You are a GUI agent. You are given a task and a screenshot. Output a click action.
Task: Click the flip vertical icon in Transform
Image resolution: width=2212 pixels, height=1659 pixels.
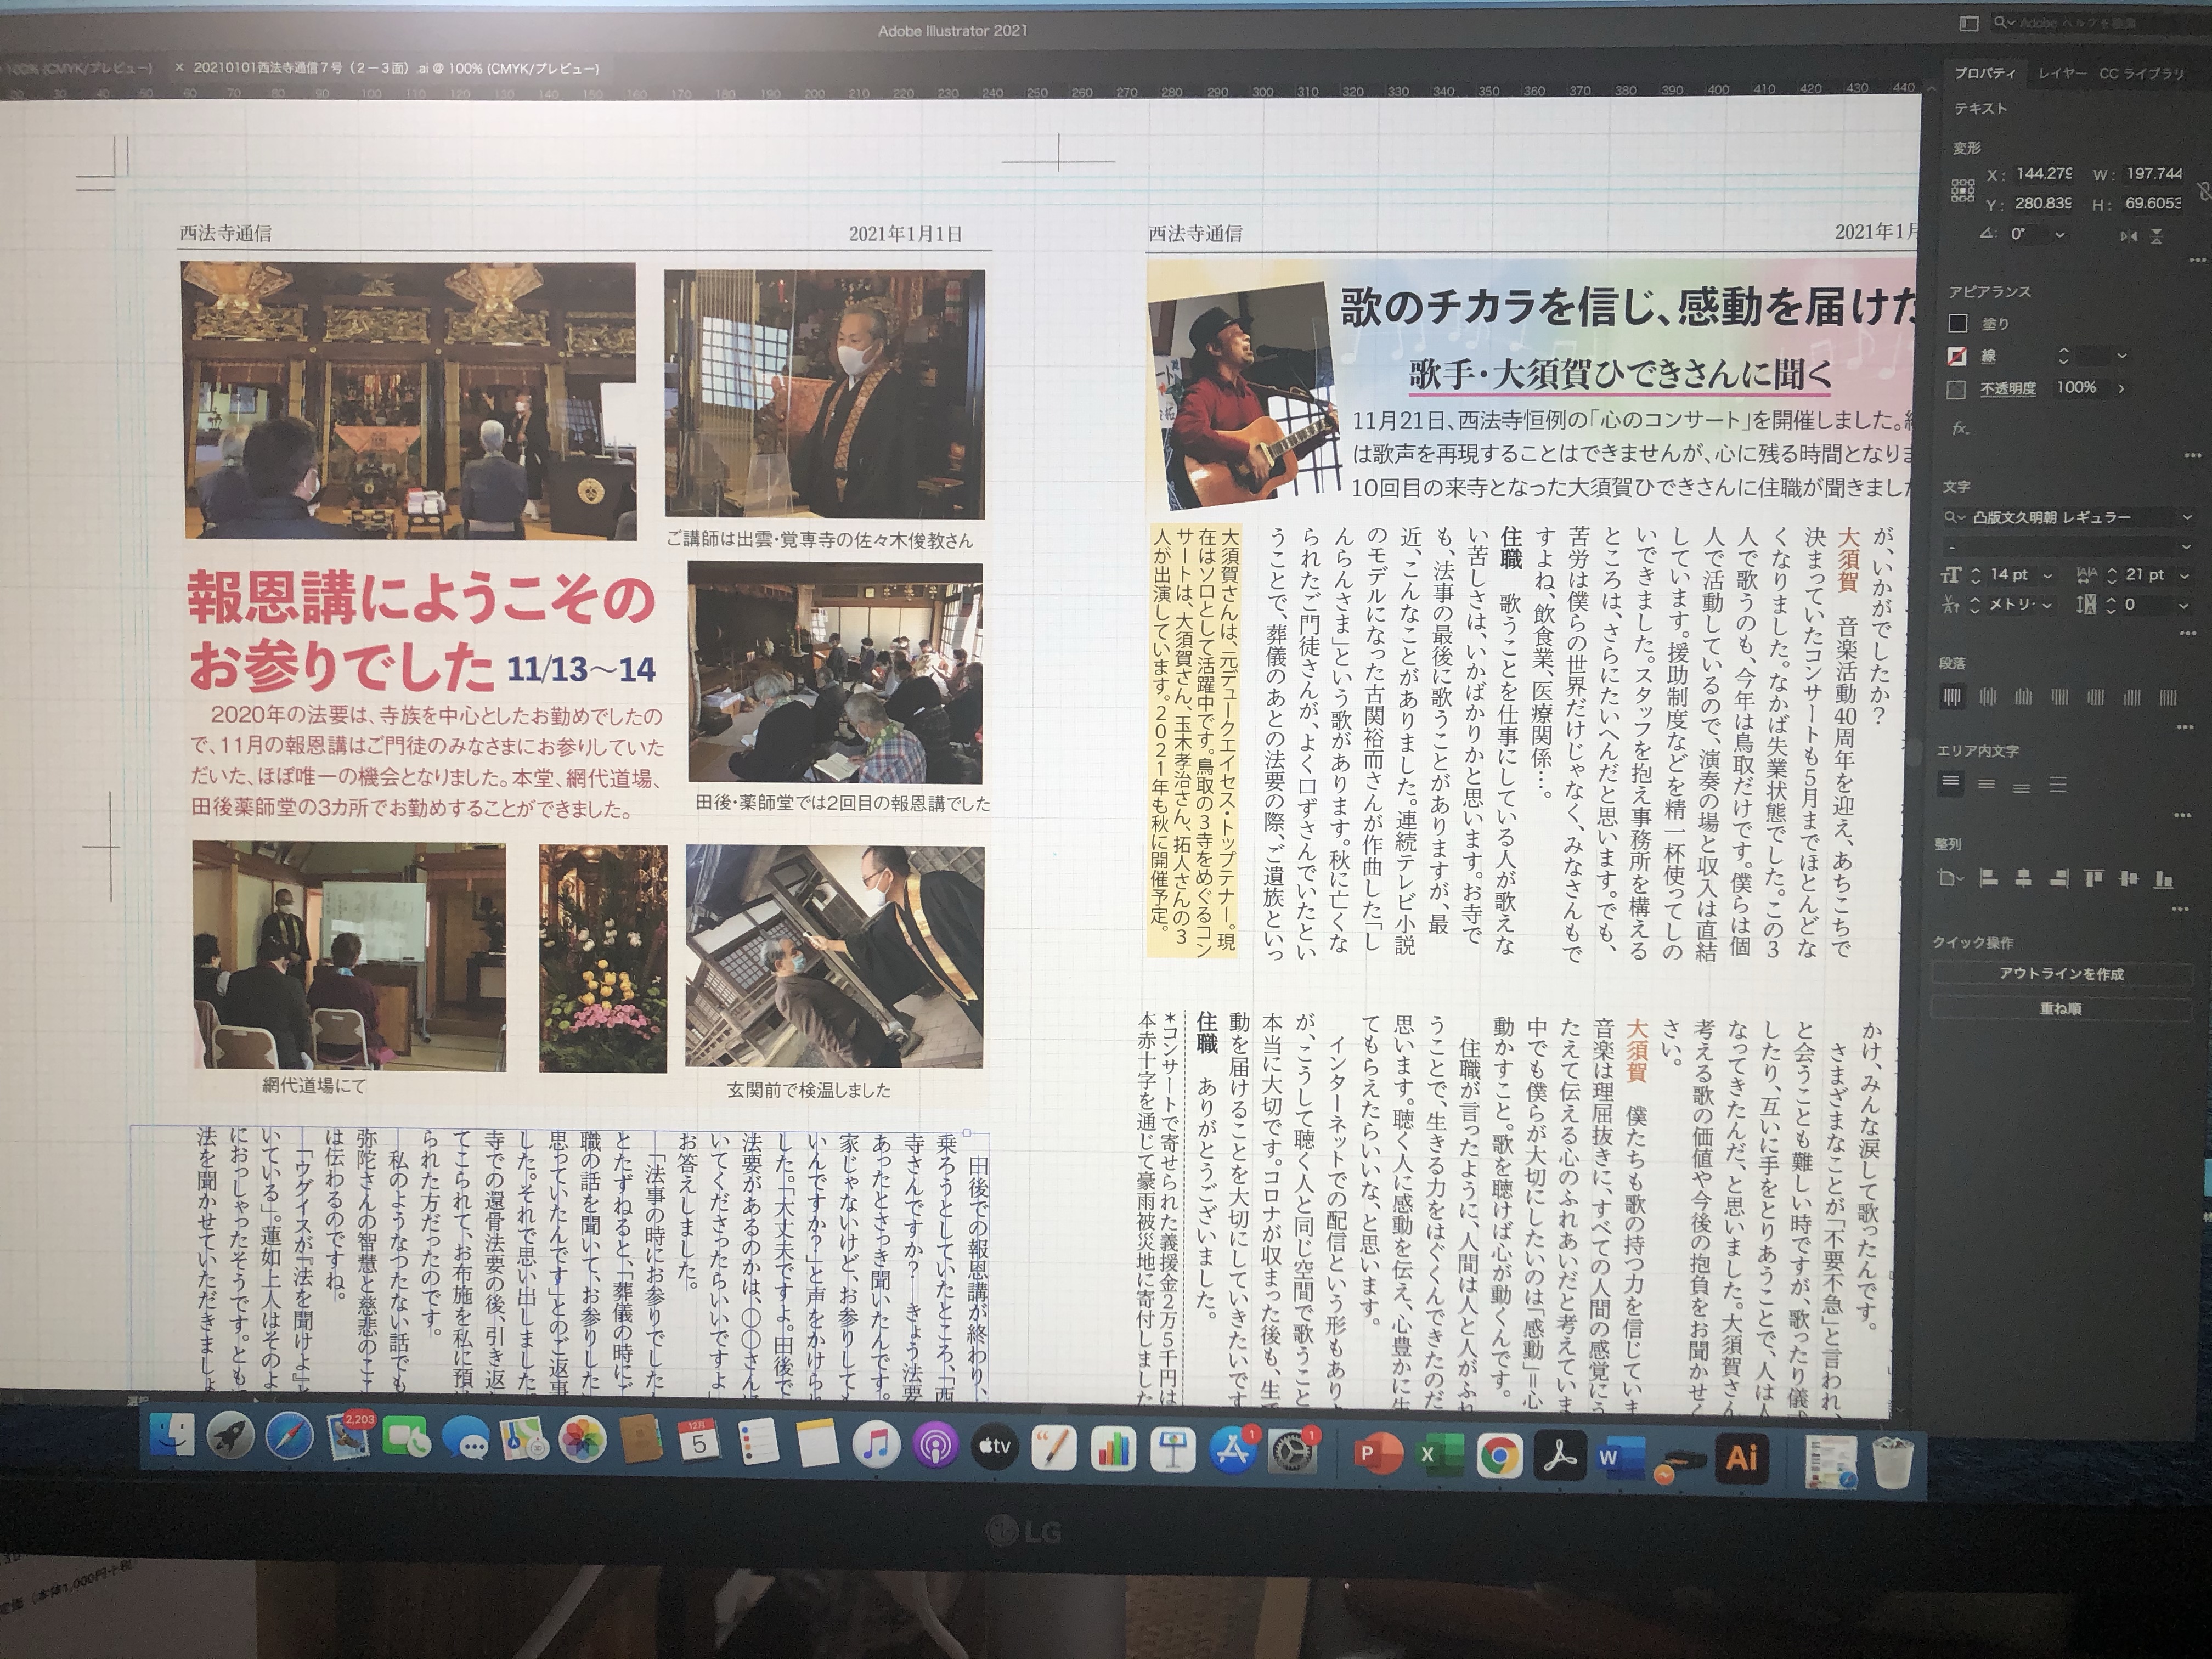coord(2157,236)
